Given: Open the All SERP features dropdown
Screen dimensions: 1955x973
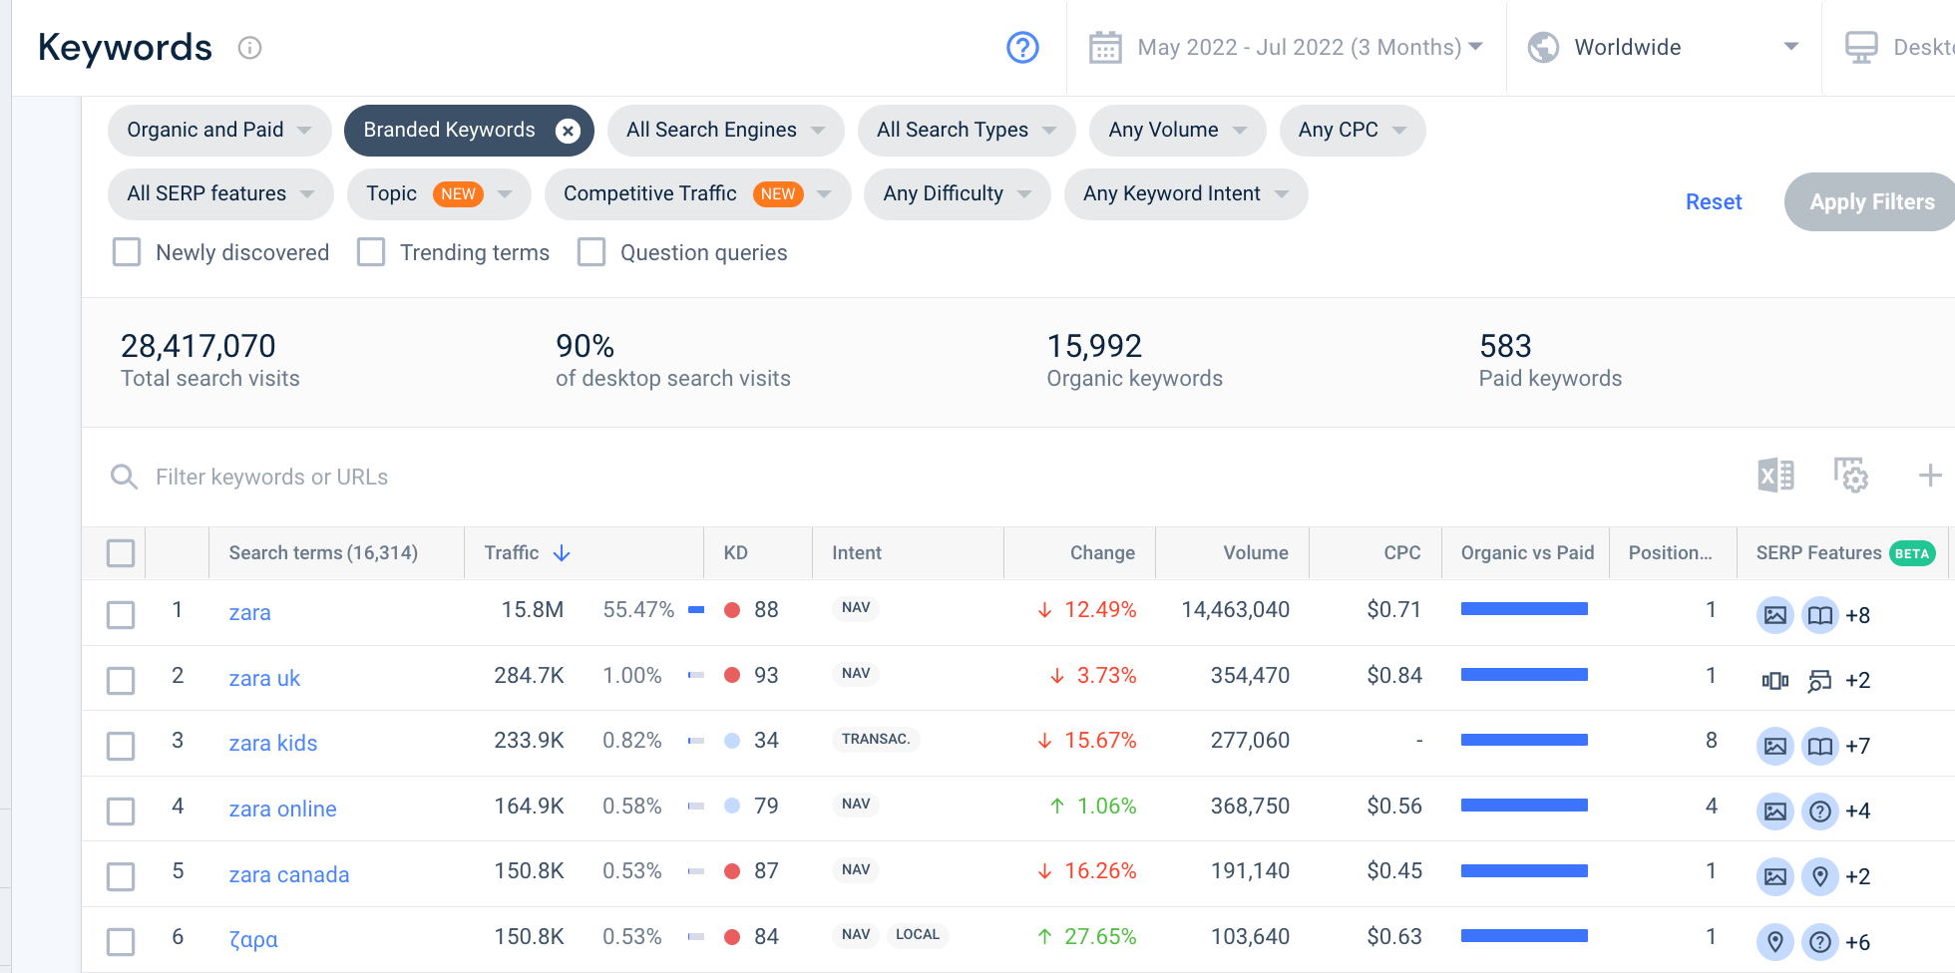Looking at the screenshot, I should tap(220, 194).
